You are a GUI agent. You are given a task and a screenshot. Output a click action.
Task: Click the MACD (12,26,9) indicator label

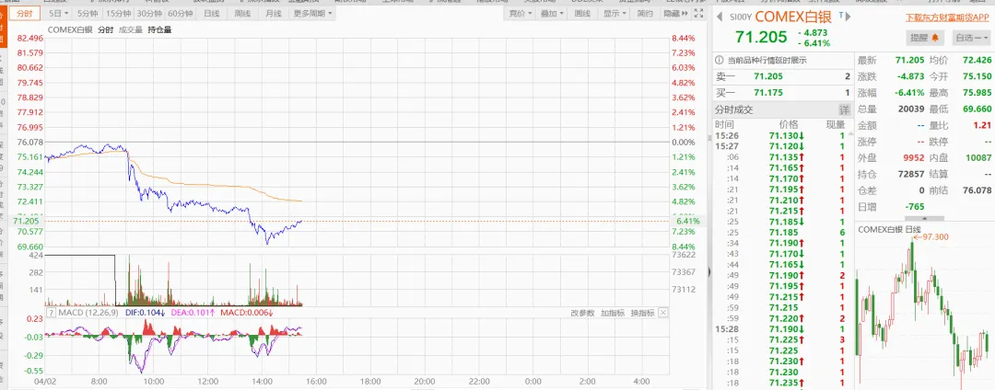pyautogui.click(x=88, y=313)
